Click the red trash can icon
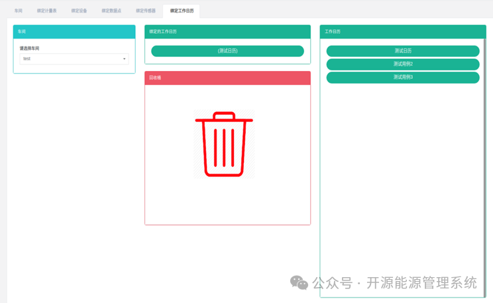 [x=224, y=144]
